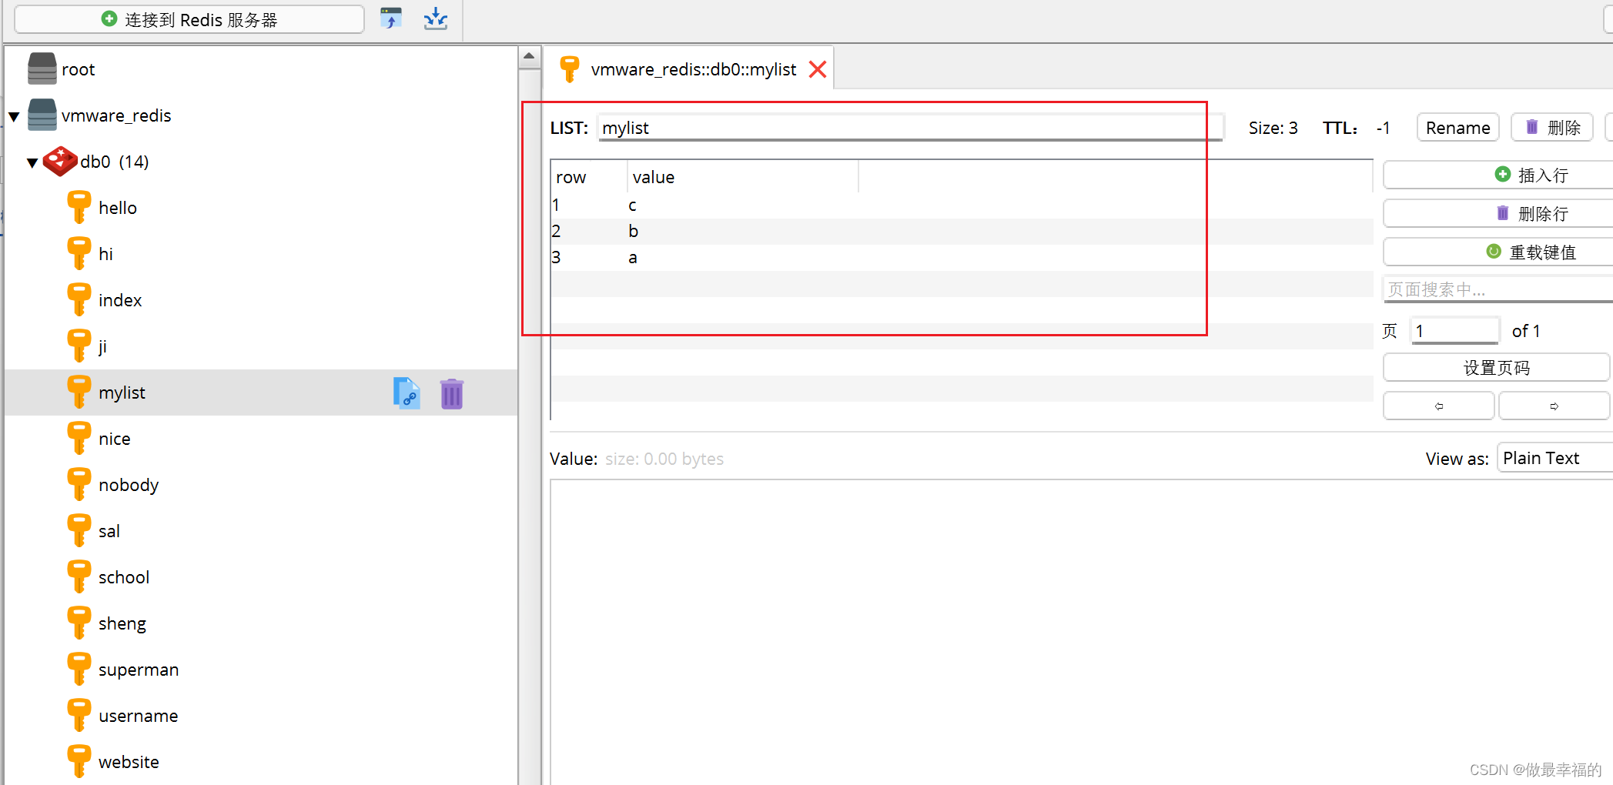Open the hi key
Screen dimensions: 1613x785
pyautogui.click(x=105, y=254)
